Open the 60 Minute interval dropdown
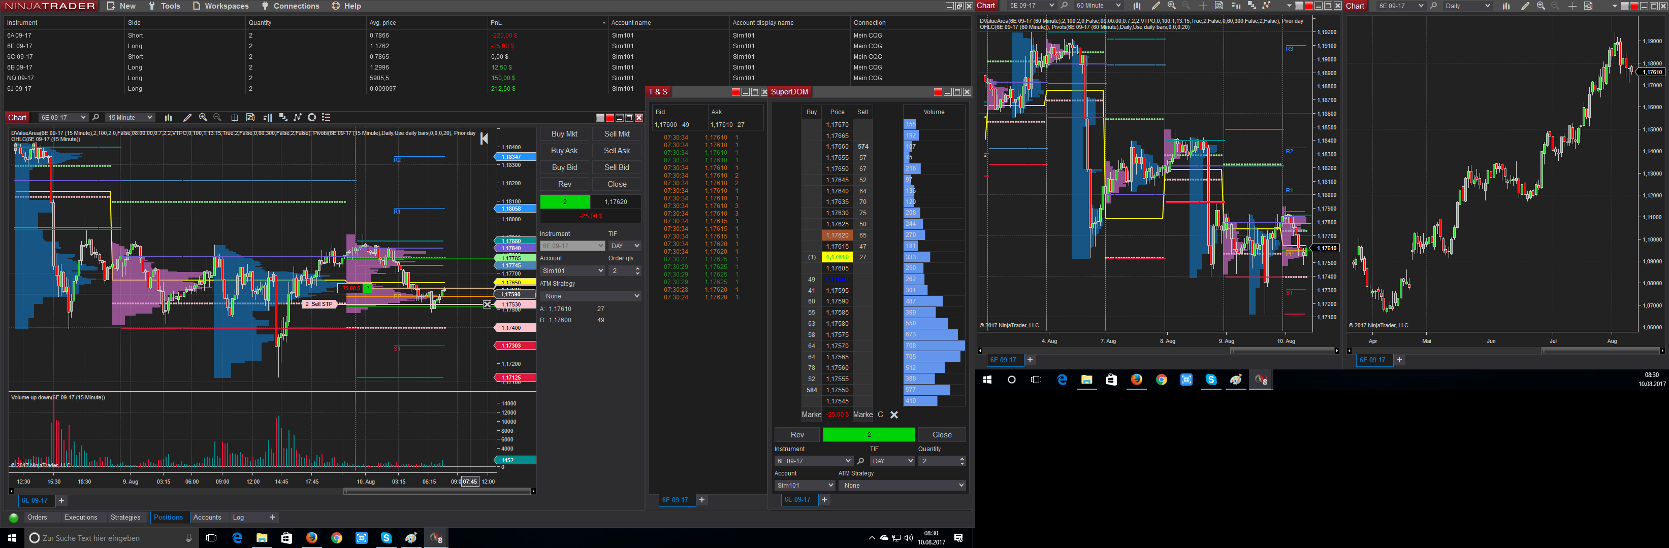This screenshot has height=548, width=1669. click(x=1098, y=6)
